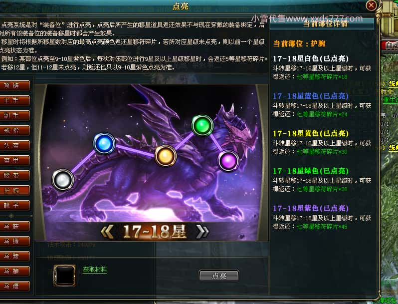
Task: Open the 戒指 equipment slot
Action: (x=14, y=131)
